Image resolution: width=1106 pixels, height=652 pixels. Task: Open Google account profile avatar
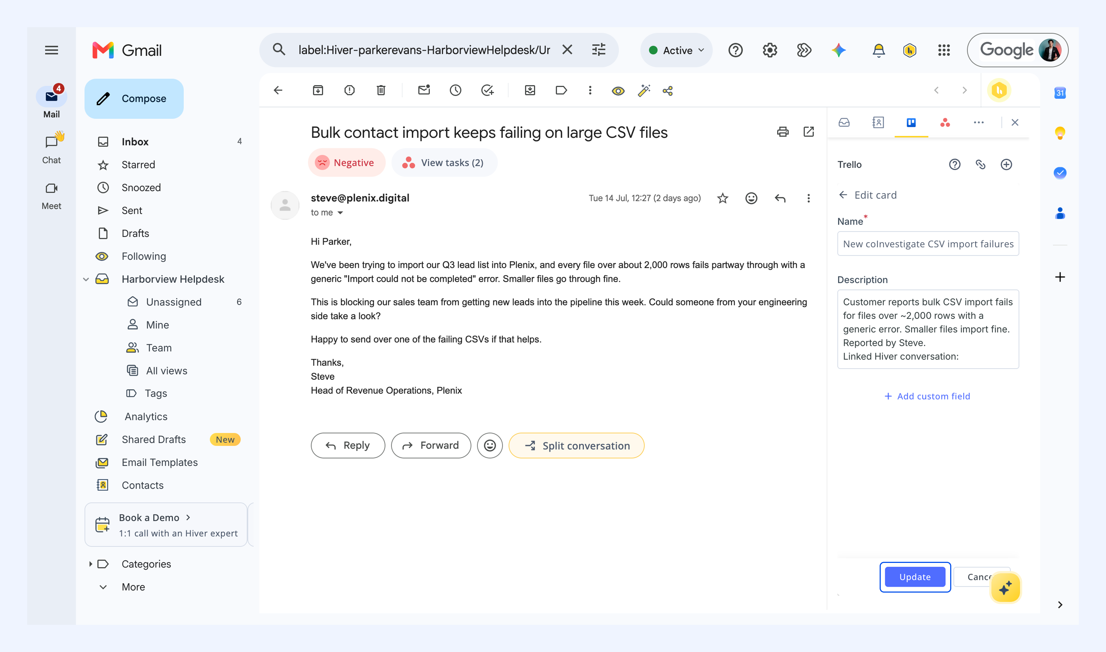(x=1050, y=50)
